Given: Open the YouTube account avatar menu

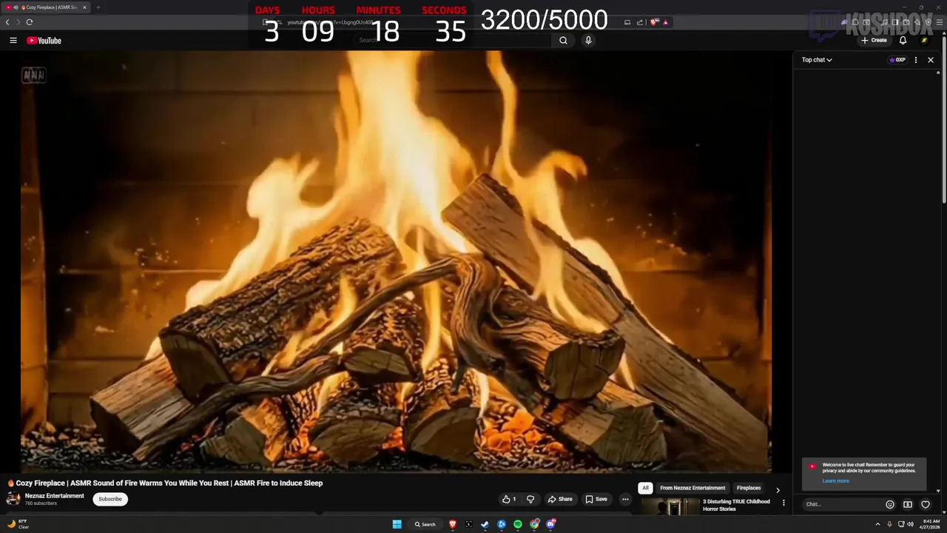Looking at the screenshot, I should coord(924,41).
